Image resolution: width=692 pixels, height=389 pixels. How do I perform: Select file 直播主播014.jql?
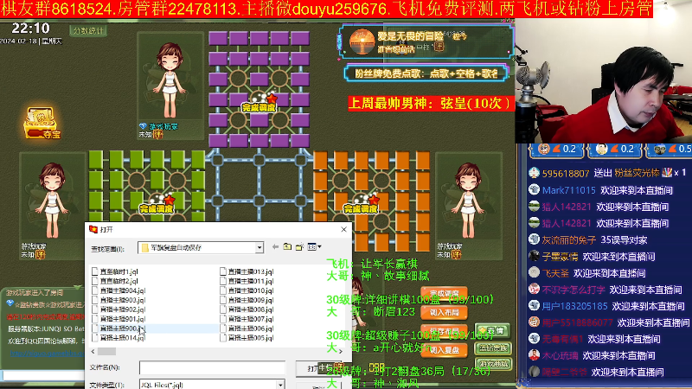(x=119, y=338)
